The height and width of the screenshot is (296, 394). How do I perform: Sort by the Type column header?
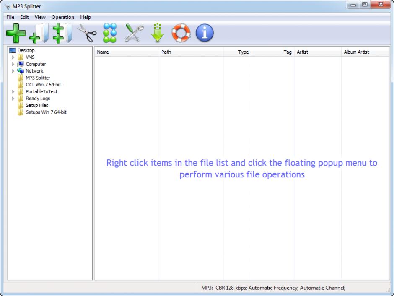coord(237,52)
